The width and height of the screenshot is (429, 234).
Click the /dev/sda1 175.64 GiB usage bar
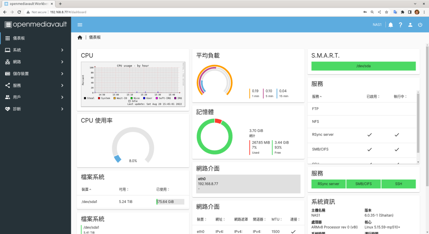tap(170, 202)
